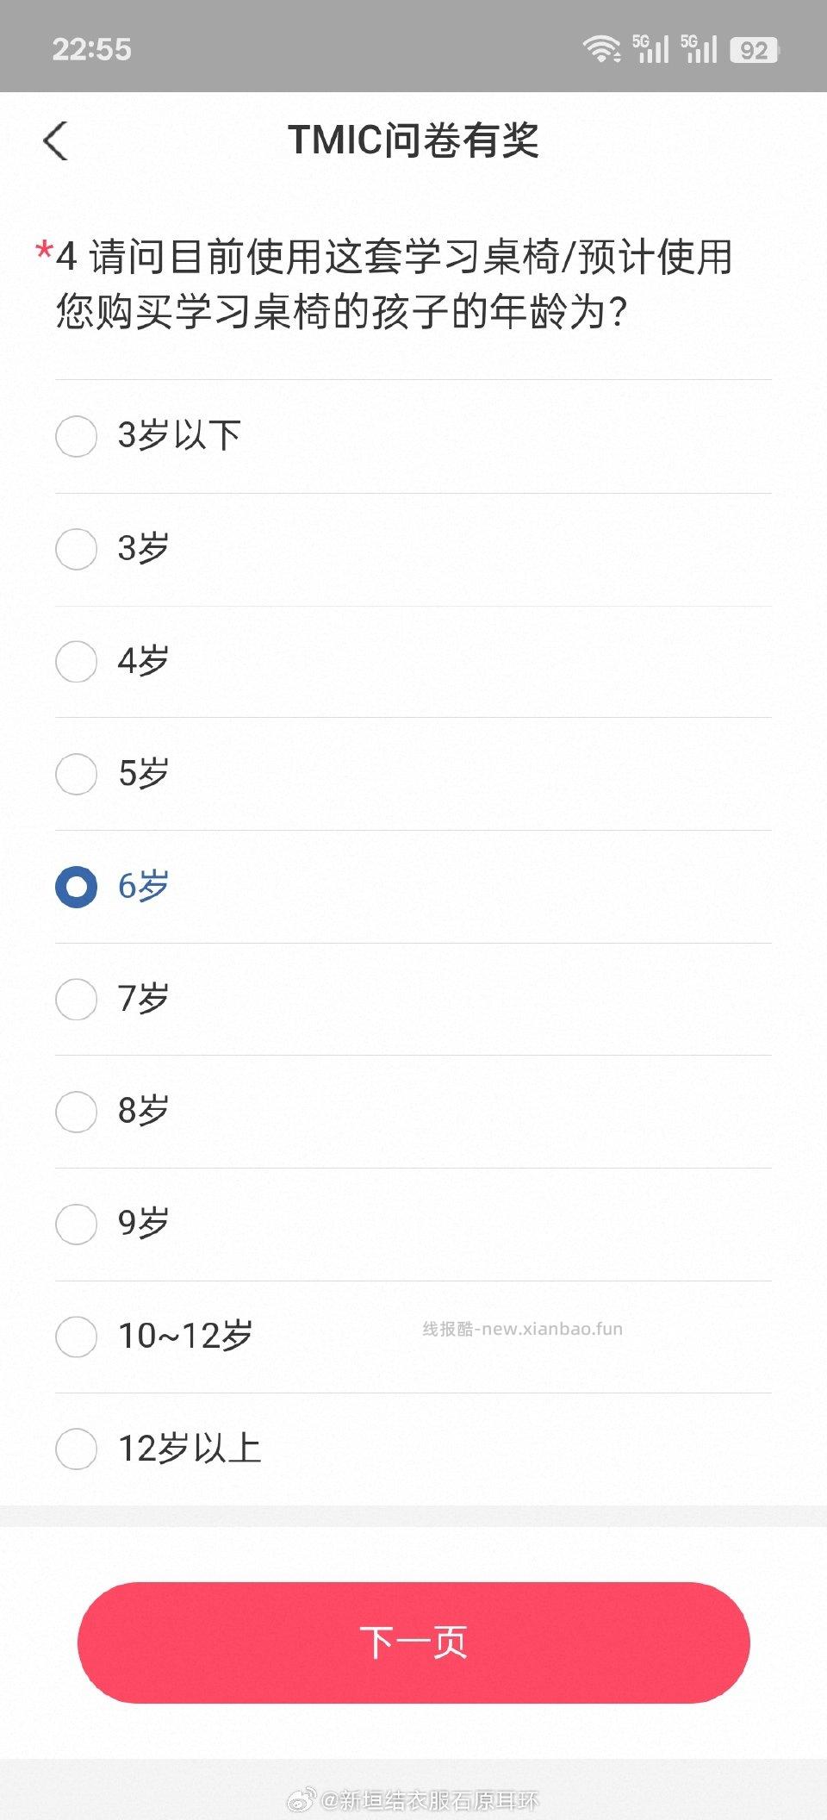Choose the 3岁 radio button

tap(77, 549)
